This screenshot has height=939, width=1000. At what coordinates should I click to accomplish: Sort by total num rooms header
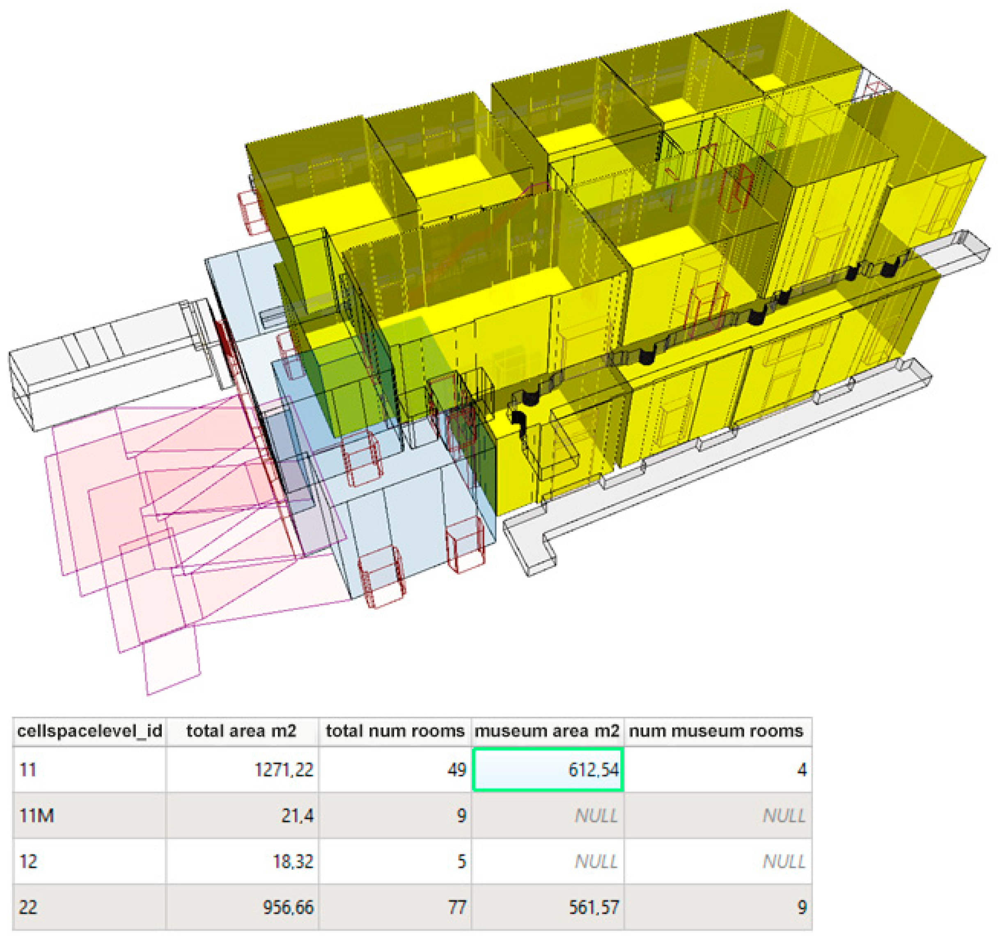(395, 731)
